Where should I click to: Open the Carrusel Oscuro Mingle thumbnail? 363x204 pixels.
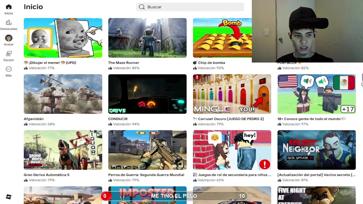[232, 94]
